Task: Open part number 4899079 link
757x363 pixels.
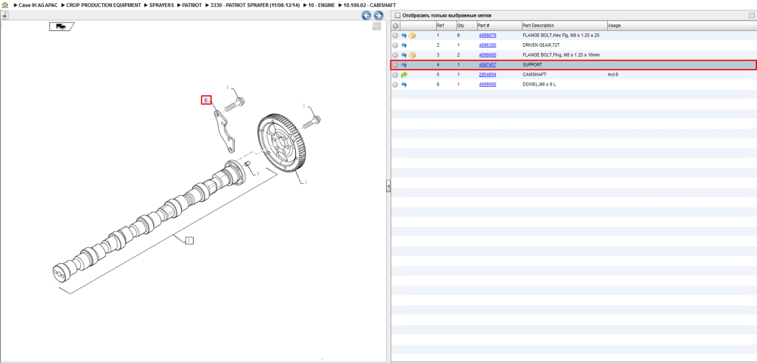Action: pyautogui.click(x=487, y=36)
